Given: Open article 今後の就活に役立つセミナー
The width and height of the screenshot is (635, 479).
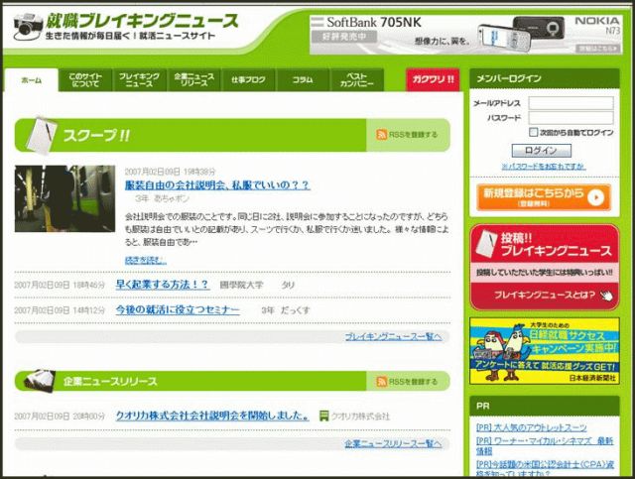Looking at the screenshot, I should (x=178, y=309).
